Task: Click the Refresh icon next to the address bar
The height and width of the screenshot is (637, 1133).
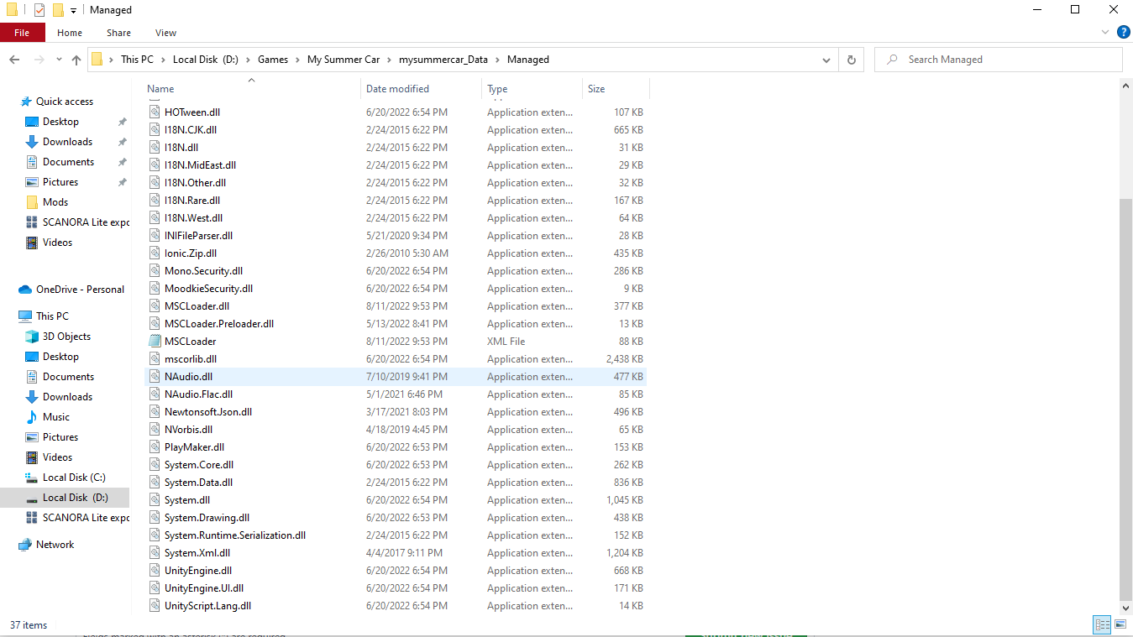Action: pos(851,59)
